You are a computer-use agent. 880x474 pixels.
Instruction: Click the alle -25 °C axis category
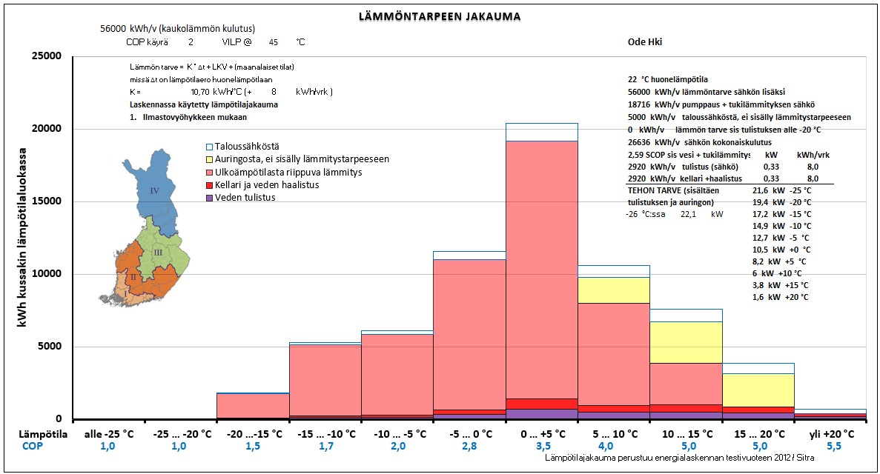(x=109, y=433)
